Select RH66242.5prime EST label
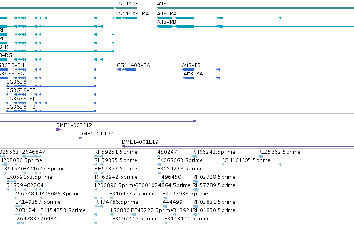 [213, 152]
